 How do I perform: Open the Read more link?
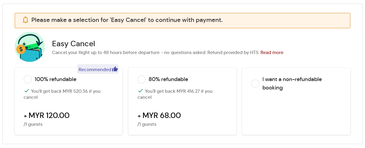(272, 53)
